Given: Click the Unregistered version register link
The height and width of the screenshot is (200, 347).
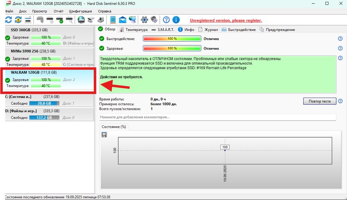Looking at the screenshot, I should tap(226, 20).
